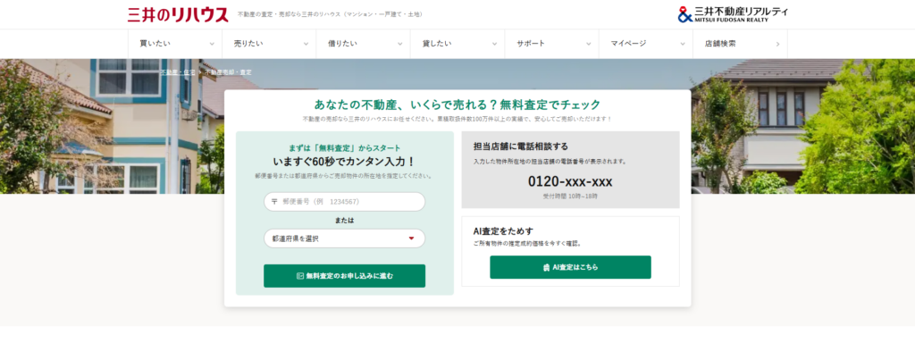This screenshot has height=343, width=915.
Task: Click the いますぐ60秒でカンタン入力！ heading
Action: [x=344, y=162]
